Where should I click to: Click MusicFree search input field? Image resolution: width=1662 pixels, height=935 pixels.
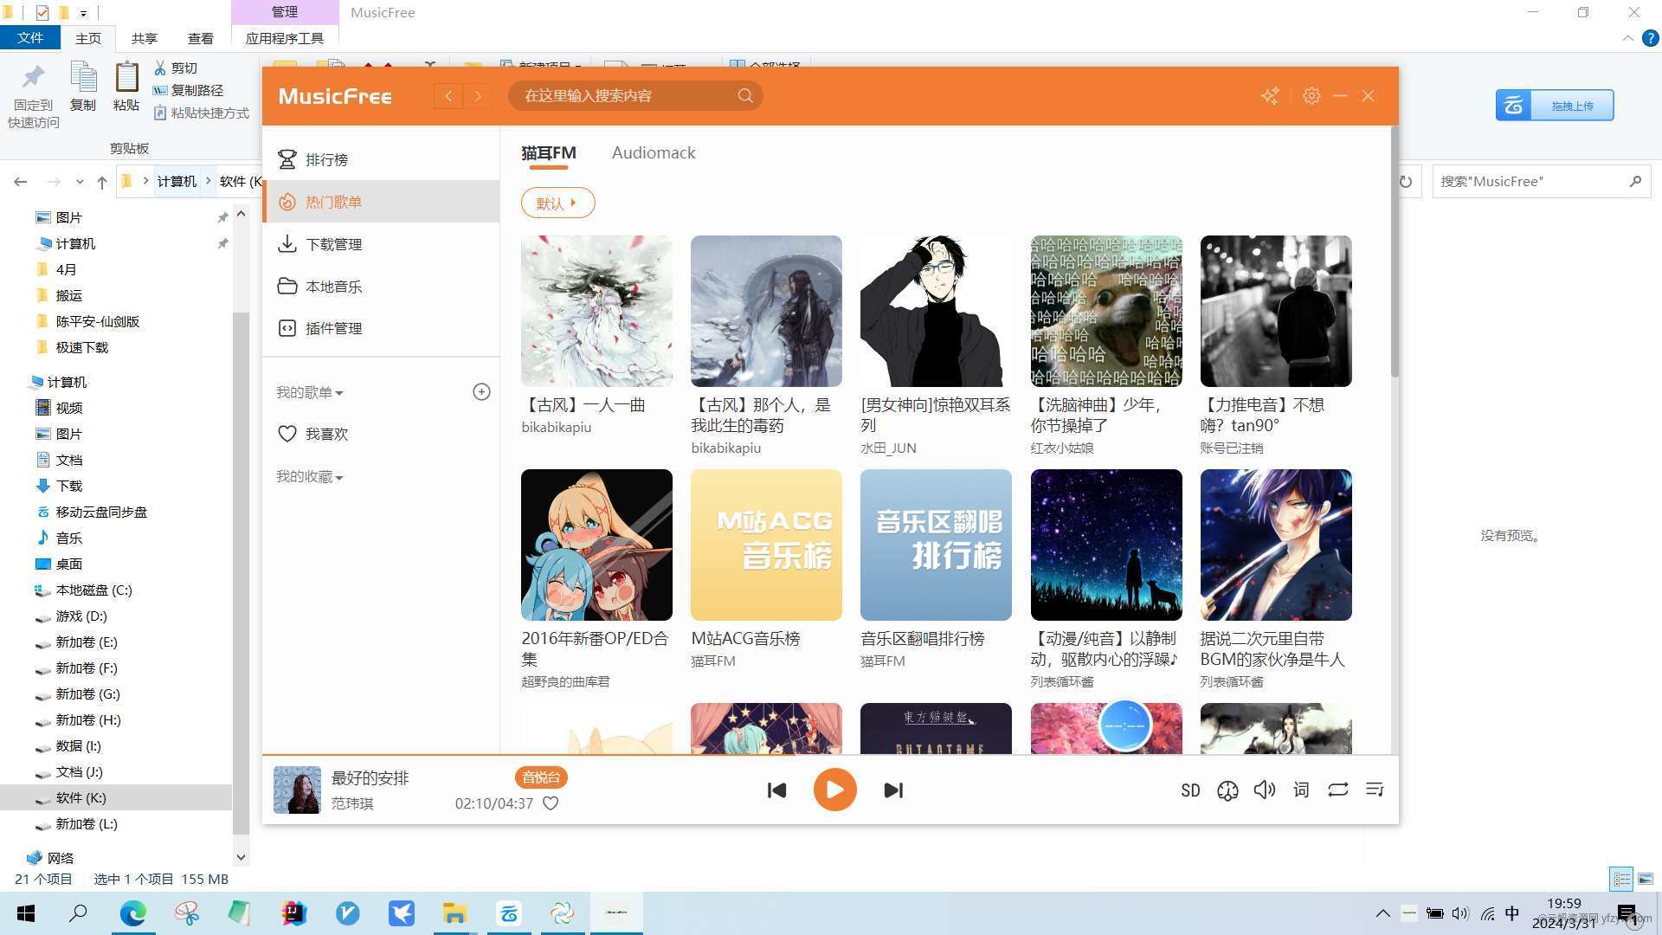coord(623,96)
